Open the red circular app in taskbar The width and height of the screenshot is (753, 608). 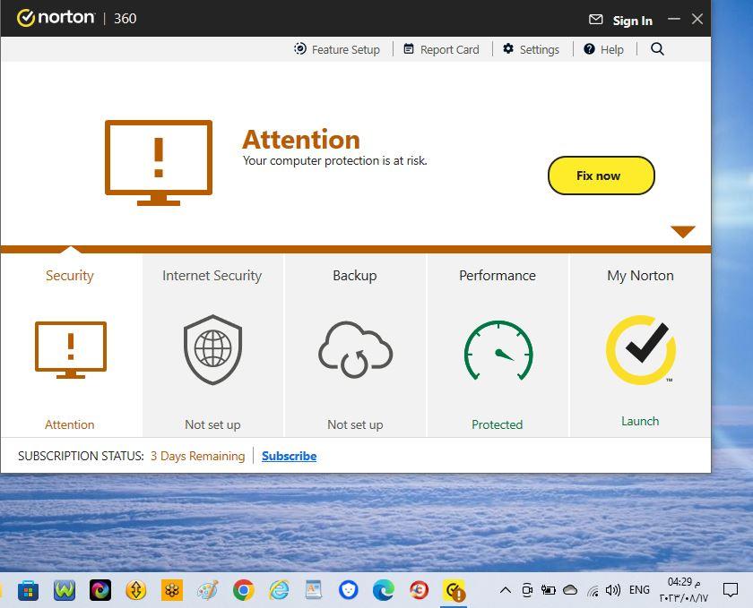419,590
